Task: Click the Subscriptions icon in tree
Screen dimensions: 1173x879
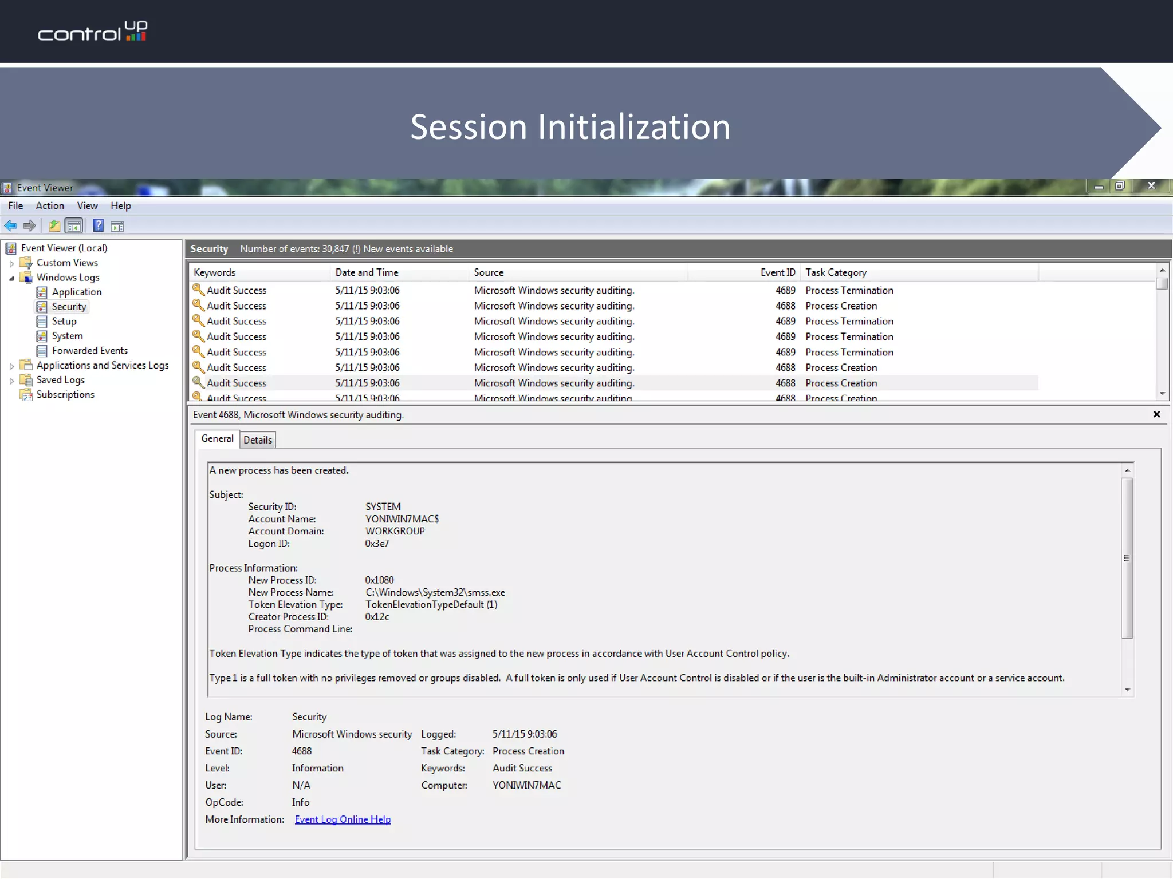Action: [26, 395]
